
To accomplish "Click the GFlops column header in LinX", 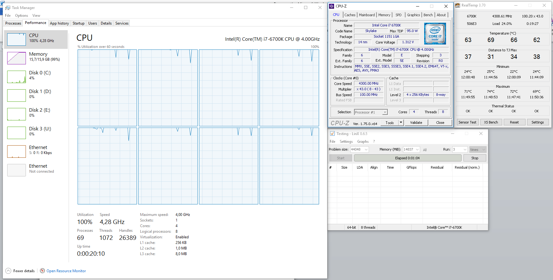I will pyautogui.click(x=411, y=167).
